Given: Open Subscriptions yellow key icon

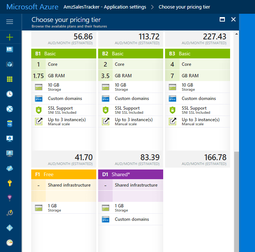Looking at the screenshot, I should coord(10,183).
